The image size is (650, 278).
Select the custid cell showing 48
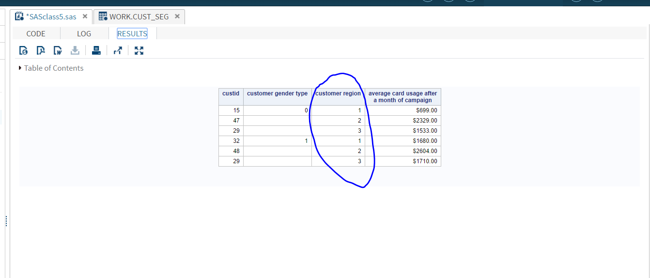[x=231, y=151]
